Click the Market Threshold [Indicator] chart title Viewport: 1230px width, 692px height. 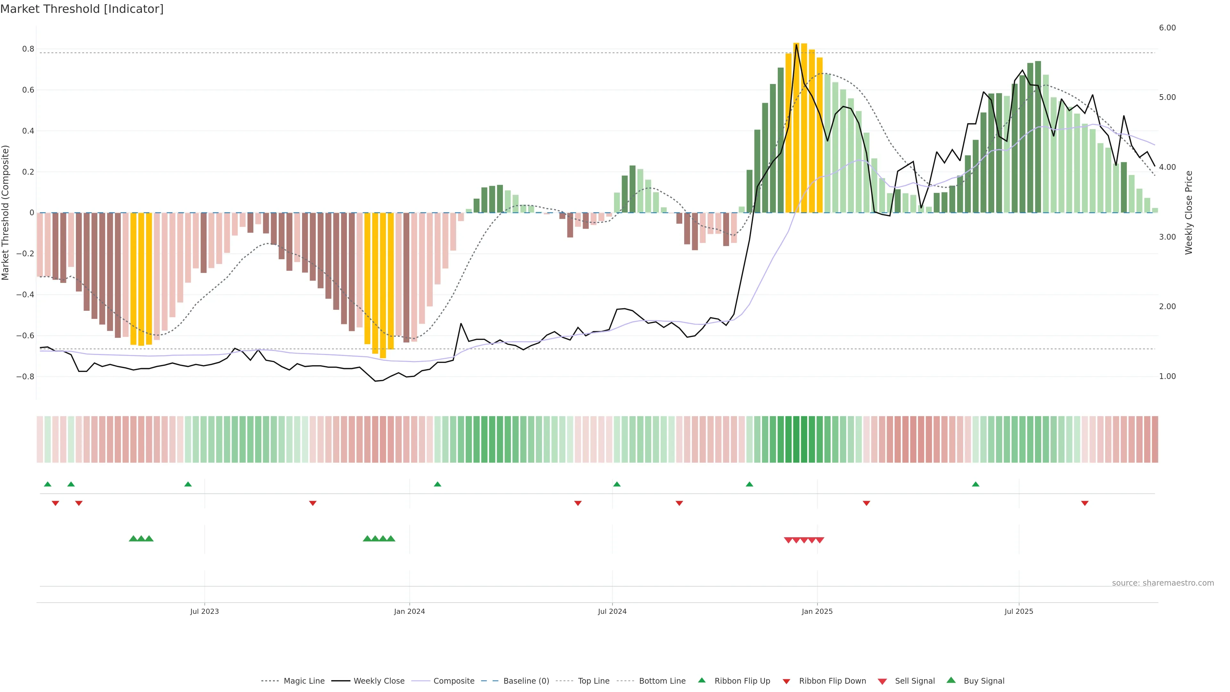(82, 9)
